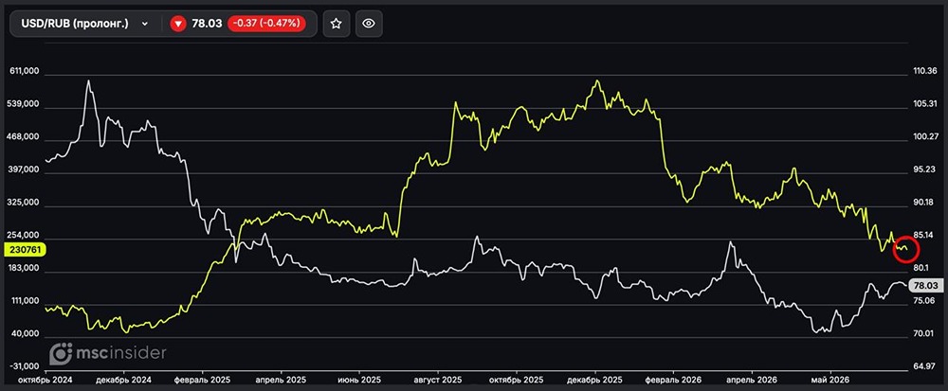Screen dimensions: 948x391
Task: Click the 78.03 price tag on the right axis
Action: tap(926, 286)
